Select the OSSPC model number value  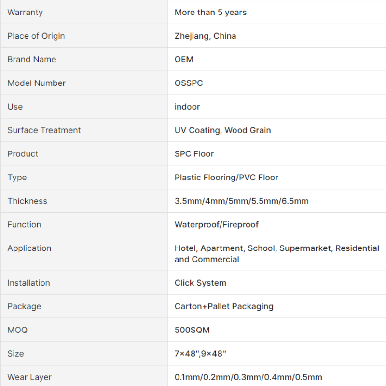click(189, 83)
